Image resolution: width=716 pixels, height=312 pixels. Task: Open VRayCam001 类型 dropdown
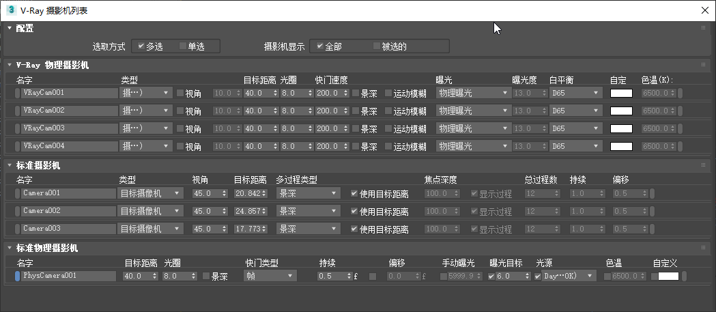tap(145, 93)
